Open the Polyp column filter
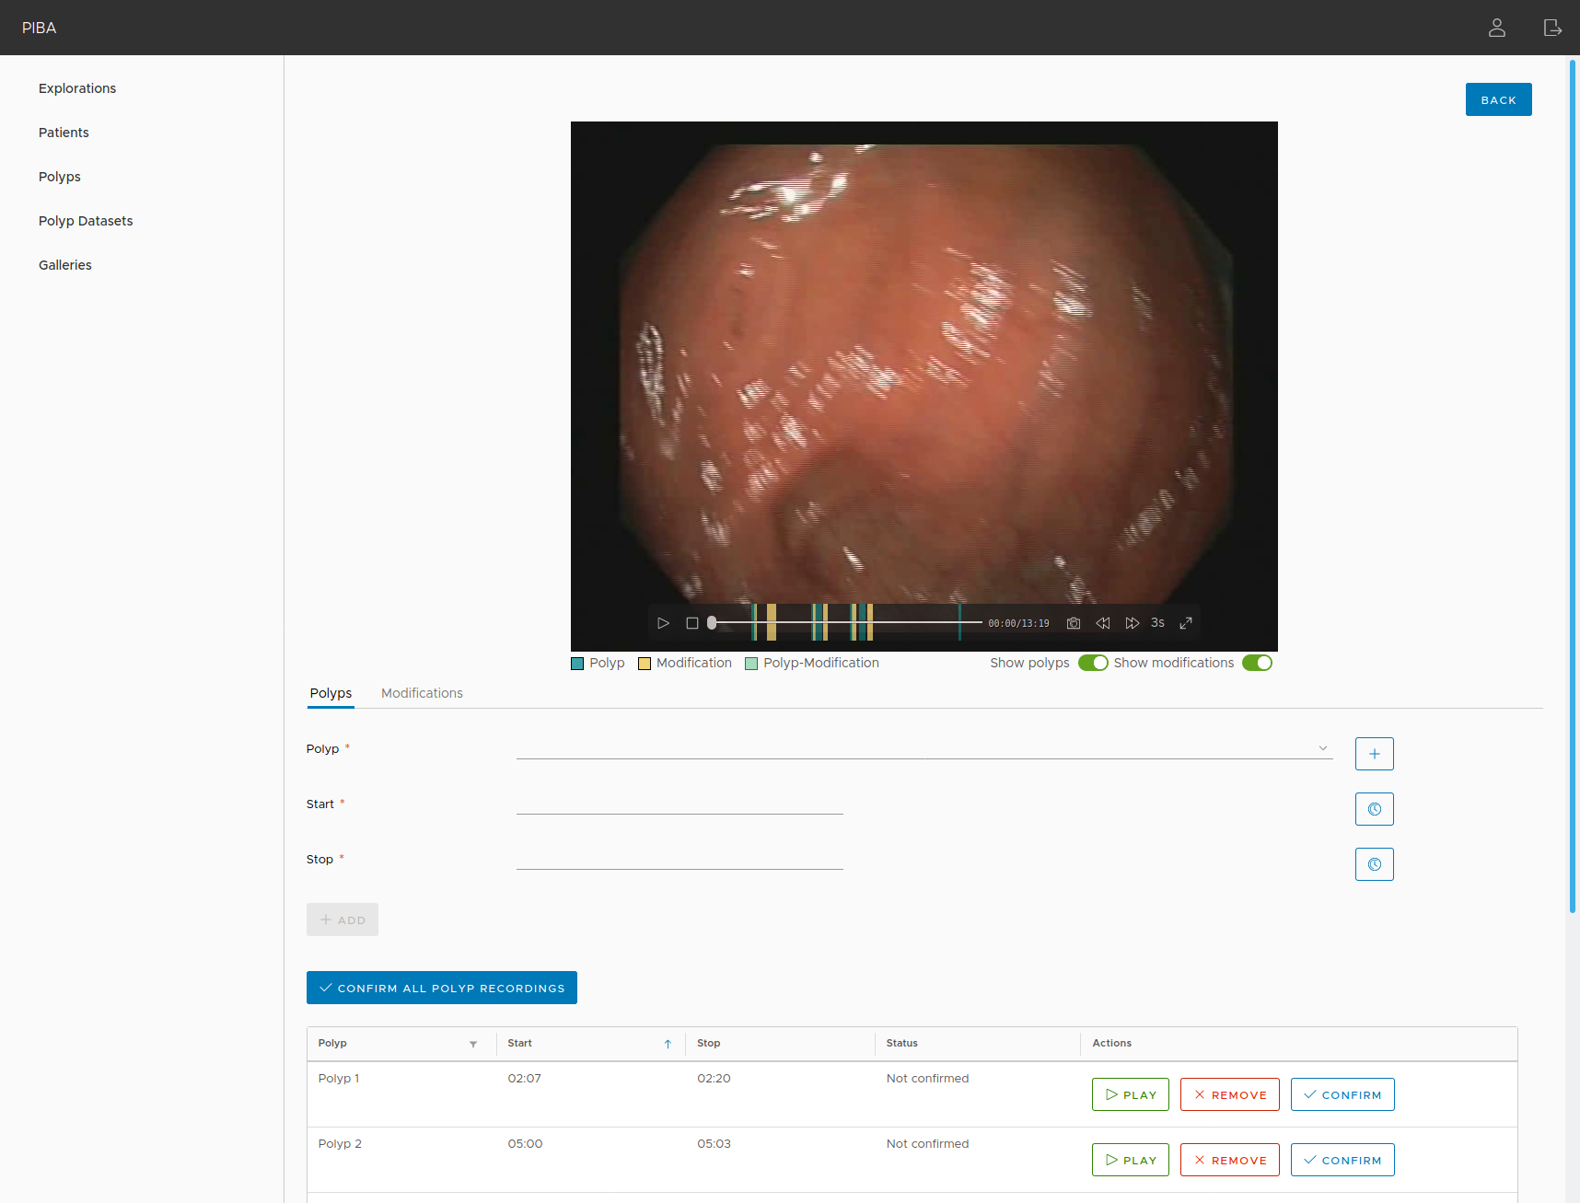1580x1203 pixels. tap(473, 1044)
